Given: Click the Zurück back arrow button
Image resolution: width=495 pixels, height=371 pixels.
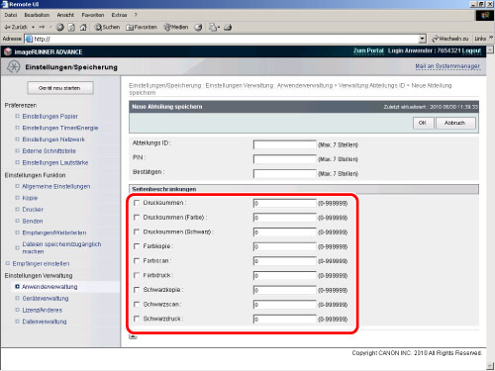Looking at the screenshot, I should [16, 27].
